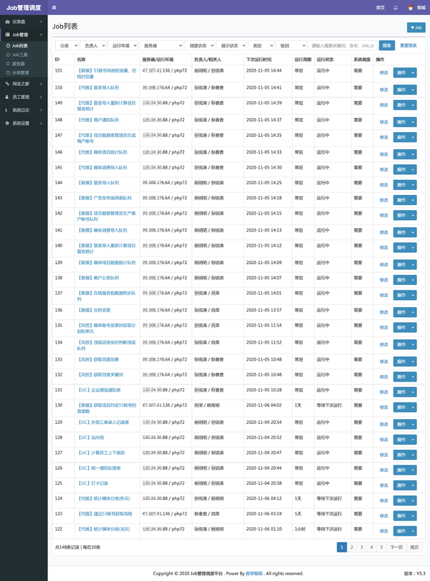Viewport: 430px width, 581px height.
Task: Click the 重置搜索 reset link
Action: point(408,46)
